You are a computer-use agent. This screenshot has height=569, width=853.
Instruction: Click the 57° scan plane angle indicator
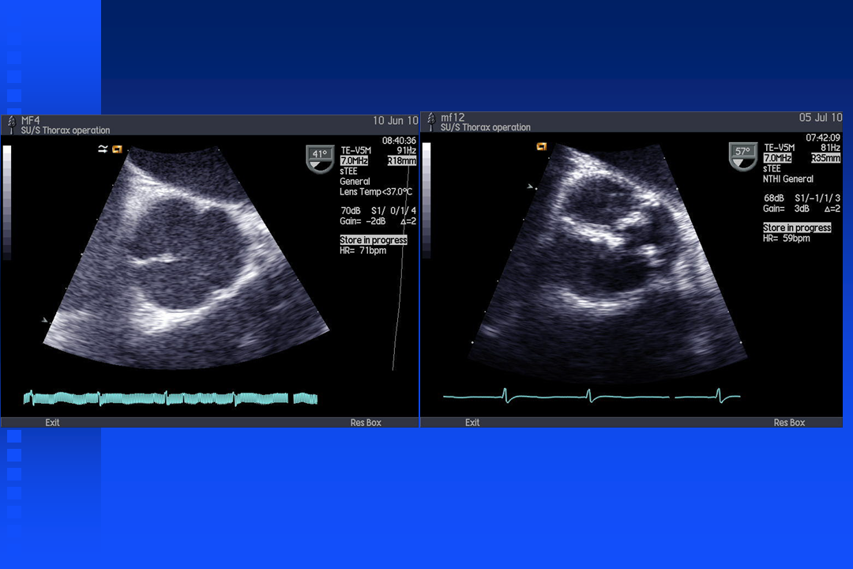point(742,156)
